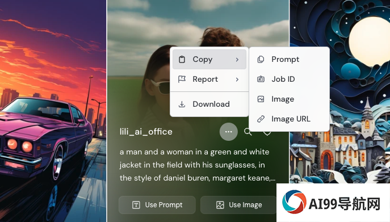
Task: Toggle the three-dots more options button
Action: (229, 132)
